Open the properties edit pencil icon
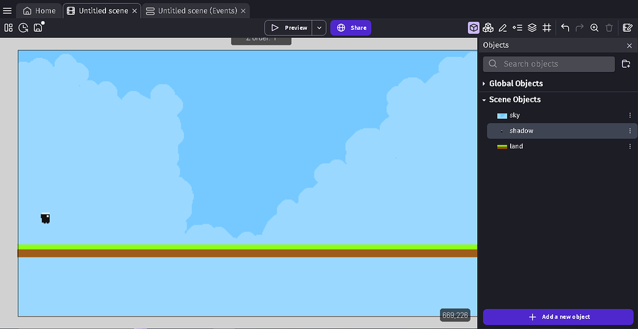Image resolution: width=638 pixels, height=329 pixels. coord(503,27)
